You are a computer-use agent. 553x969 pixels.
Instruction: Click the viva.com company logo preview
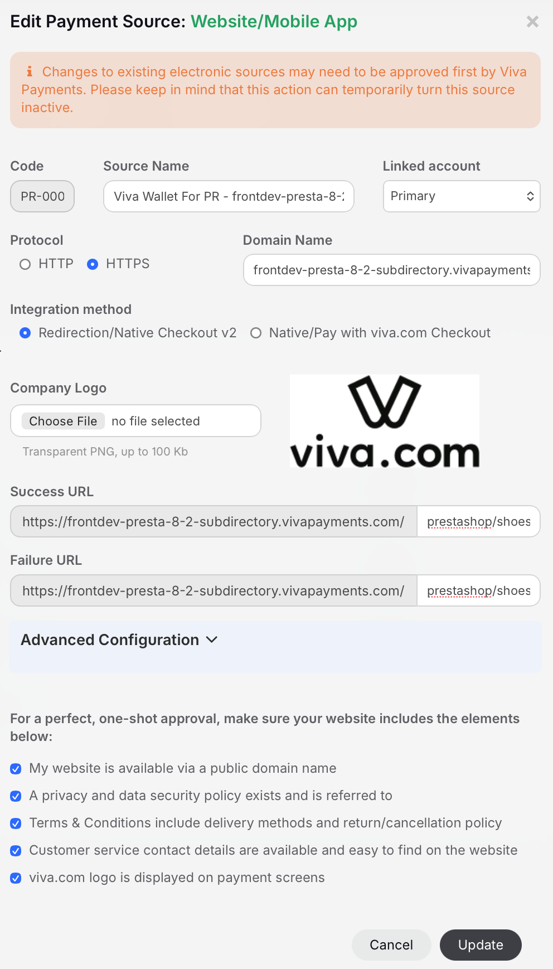point(385,421)
